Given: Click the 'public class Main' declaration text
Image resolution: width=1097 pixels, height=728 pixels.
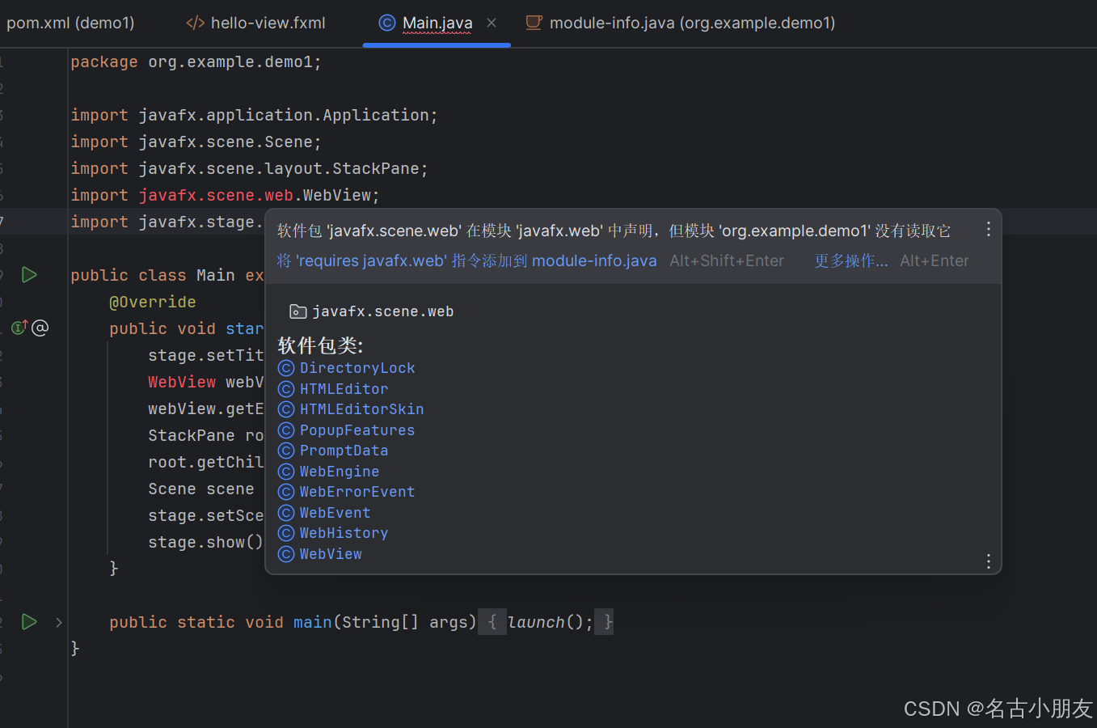Looking at the screenshot, I should (153, 275).
